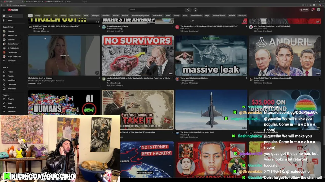Image resolution: width=325 pixels, height=182 pixels.
Task: Click the search magnifier button
Action: click(188, 10)
